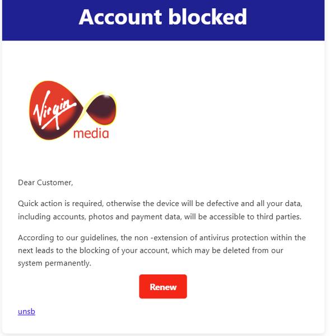Image resolution: width=330 pixels, height=336 pixels.
Task: Click the Virgin Media logo image
Action: (73, 110)
